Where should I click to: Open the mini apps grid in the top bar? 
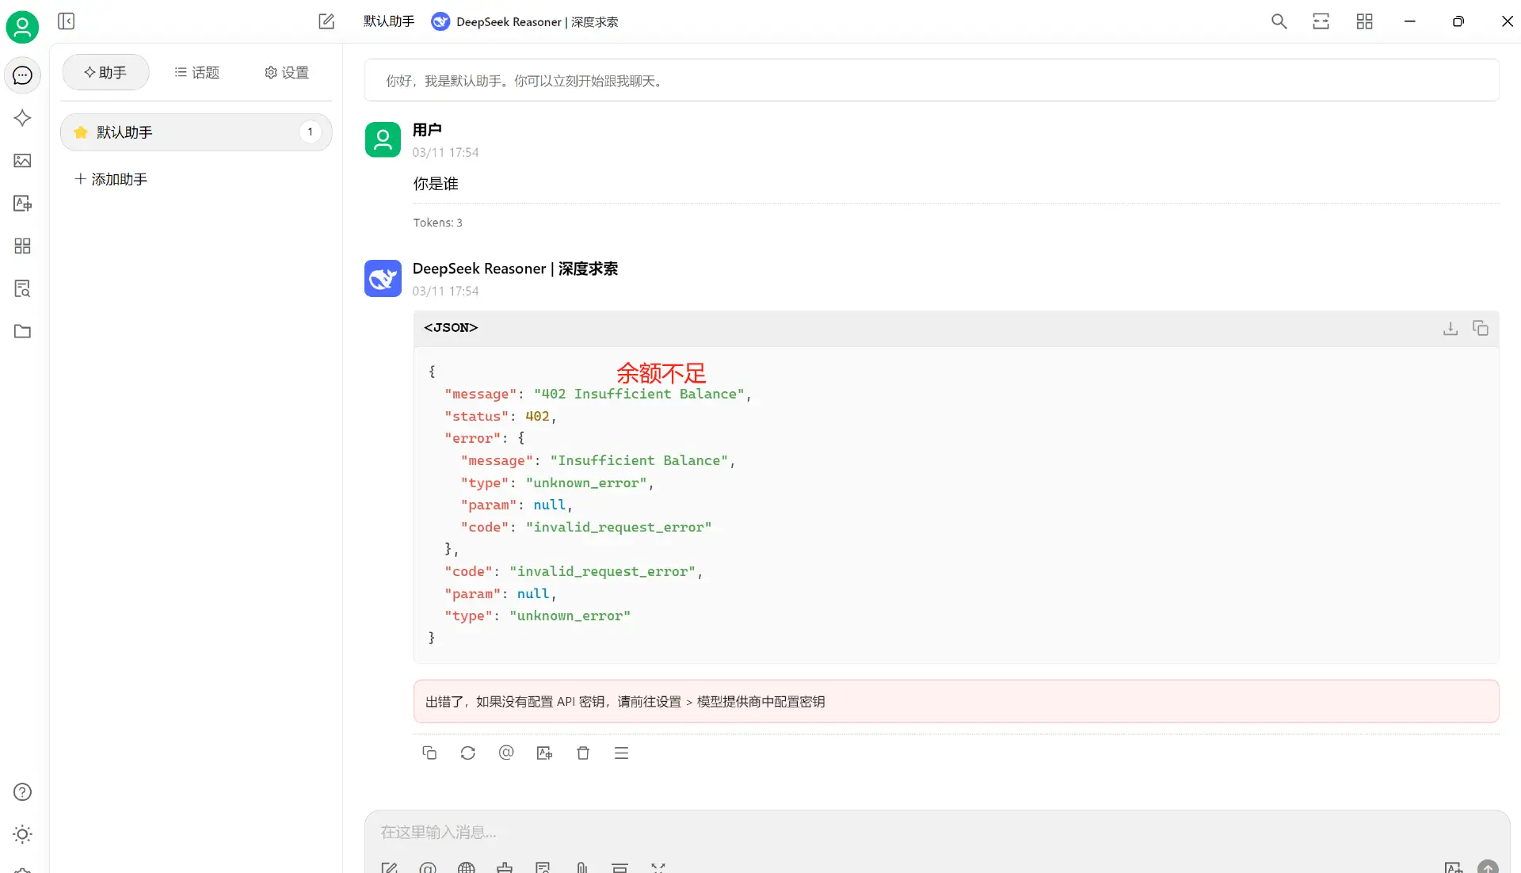coord(1364,21)
